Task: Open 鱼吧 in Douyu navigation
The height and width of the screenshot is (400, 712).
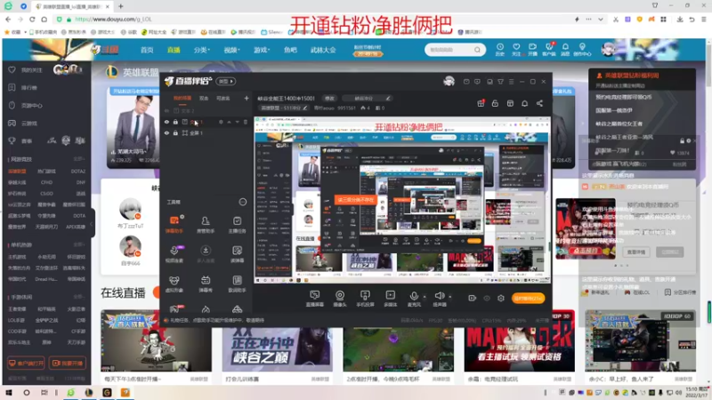Action: pyautogui.click(x=290, y=50)
